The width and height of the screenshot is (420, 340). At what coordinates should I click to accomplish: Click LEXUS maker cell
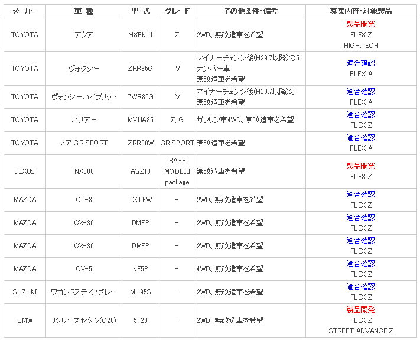click(x=25, y=171)
